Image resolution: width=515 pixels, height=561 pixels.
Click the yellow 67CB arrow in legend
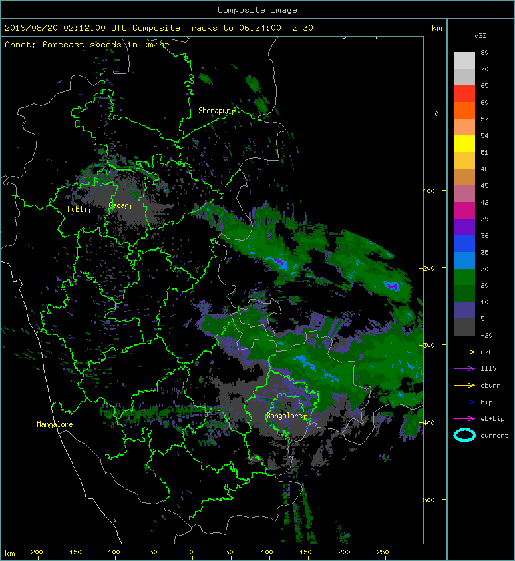tap(464, 352)
